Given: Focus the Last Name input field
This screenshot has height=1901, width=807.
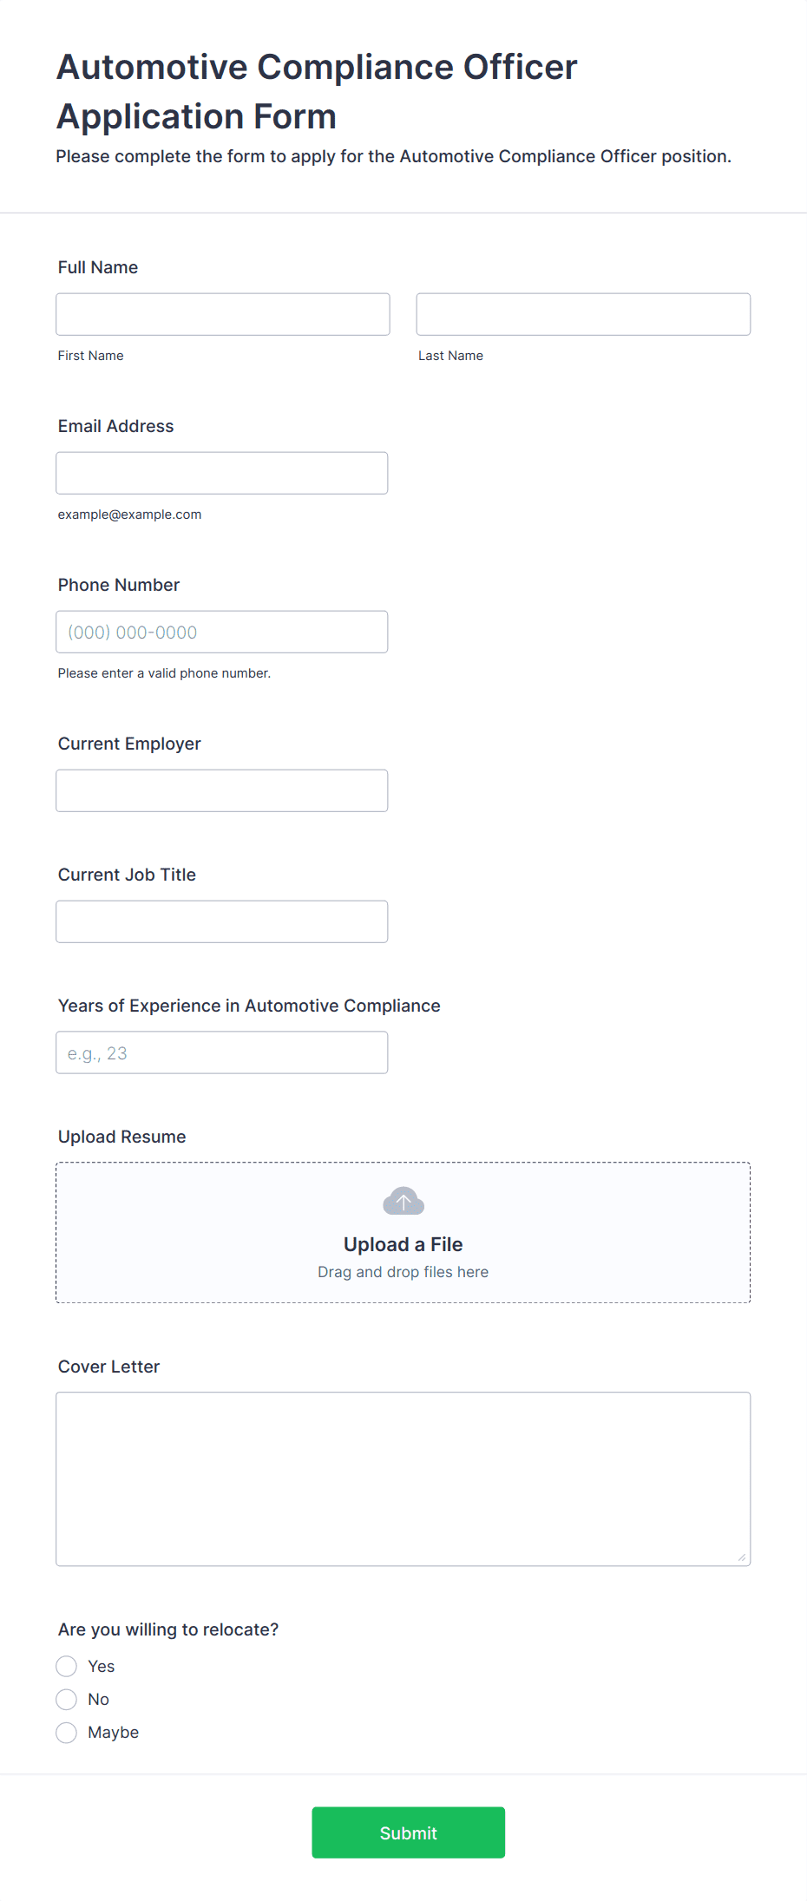Looking at the screenshot, I should coord(583,314).
